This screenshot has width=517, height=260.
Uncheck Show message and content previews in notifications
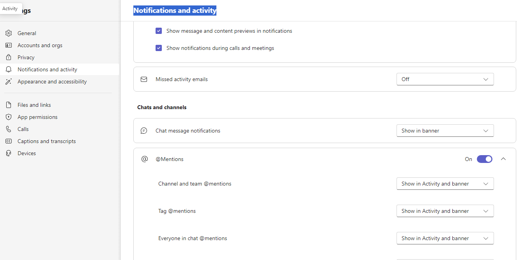point(159,31)
